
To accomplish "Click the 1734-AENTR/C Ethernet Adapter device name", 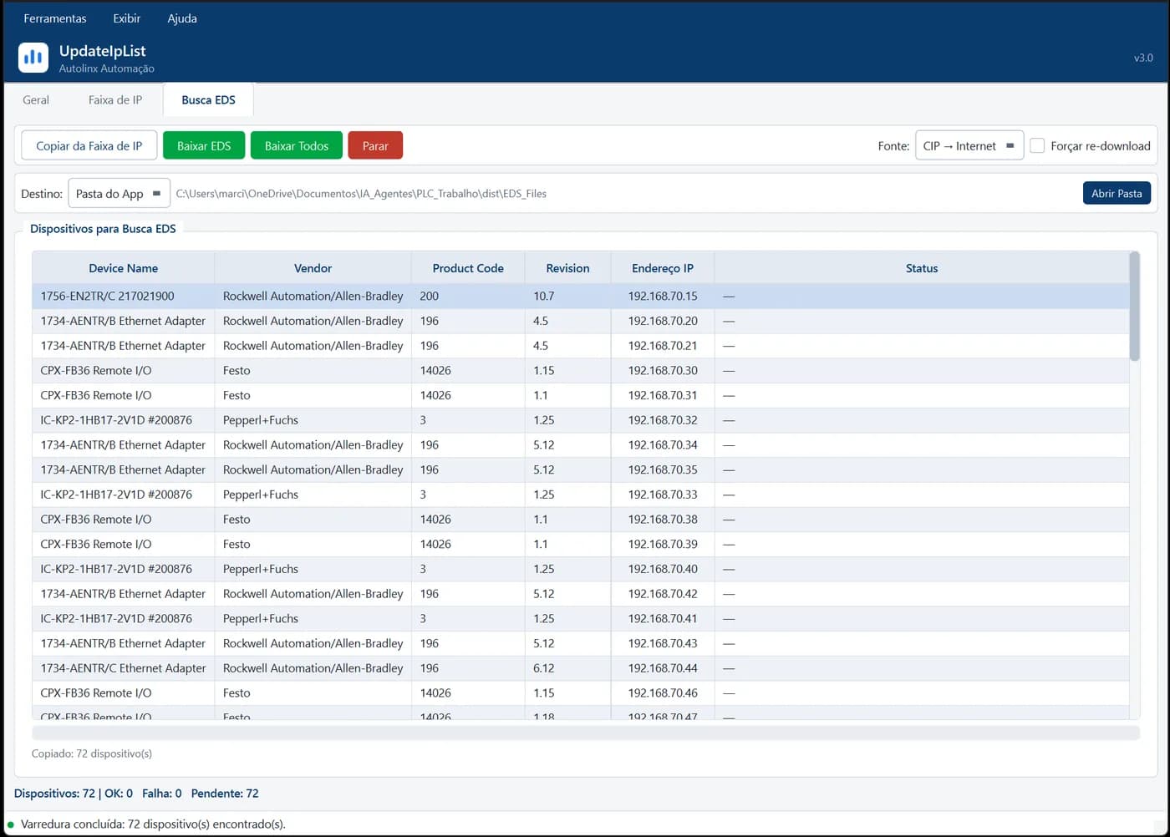I will (x=123, y=668).
